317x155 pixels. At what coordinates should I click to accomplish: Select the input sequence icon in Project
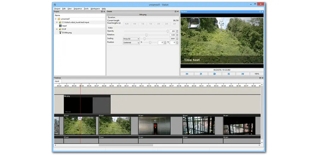[x=60, y=26]
